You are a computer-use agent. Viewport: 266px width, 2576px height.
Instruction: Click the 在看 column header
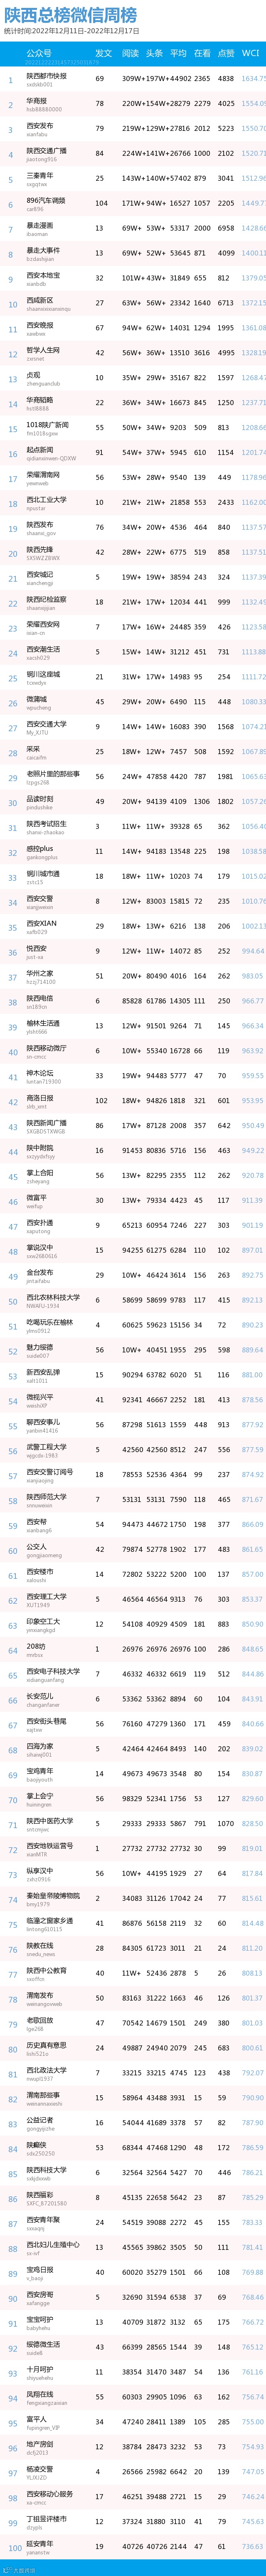(202, 53)
